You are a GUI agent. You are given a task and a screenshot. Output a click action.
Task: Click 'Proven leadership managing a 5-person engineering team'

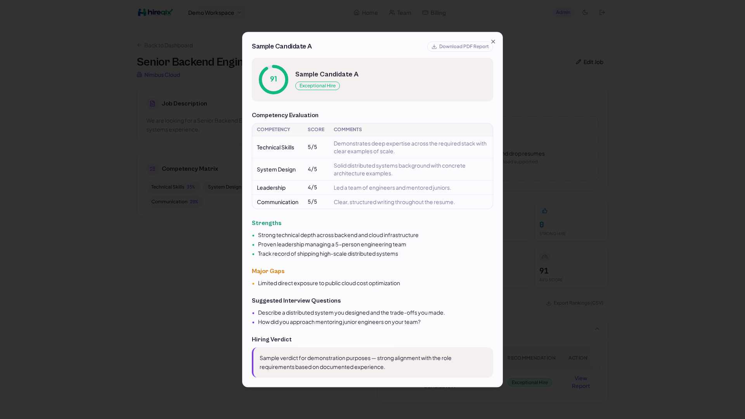[332, 244]
